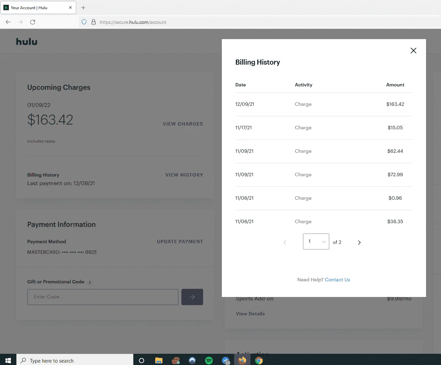Open the Telegram taskbar icon

point(226,361)
